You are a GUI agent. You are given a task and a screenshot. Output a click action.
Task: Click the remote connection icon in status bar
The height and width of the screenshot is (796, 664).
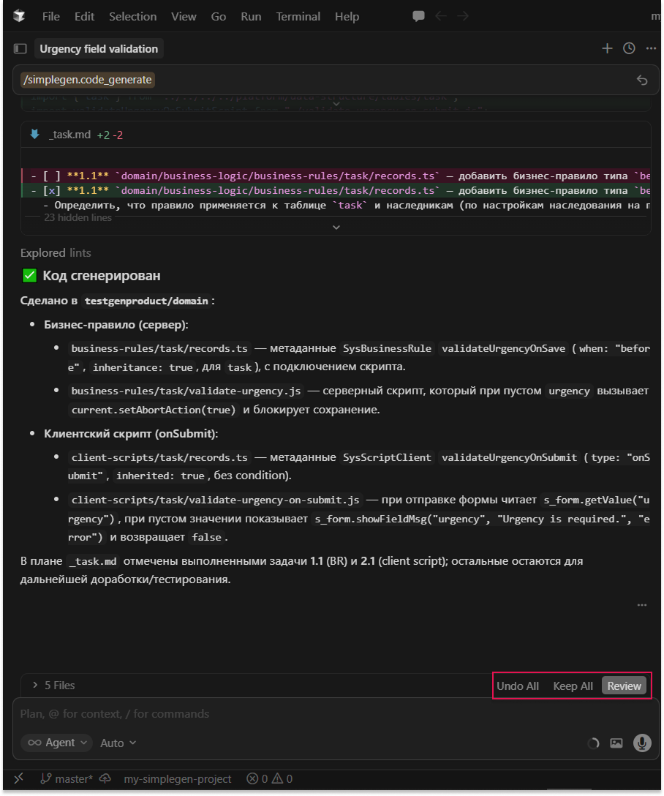[19, 779]
